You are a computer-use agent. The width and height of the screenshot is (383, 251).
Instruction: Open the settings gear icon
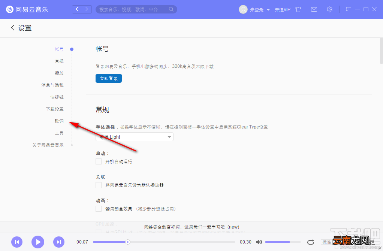329,9
